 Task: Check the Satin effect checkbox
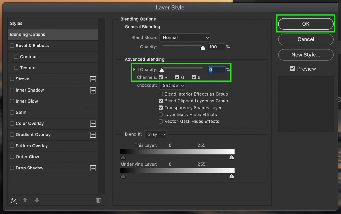[x=12, y=112]
